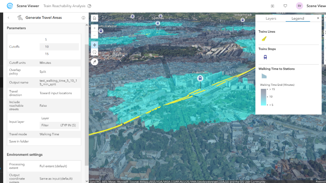Click the Filter LTYP IN (5) row

59,125
